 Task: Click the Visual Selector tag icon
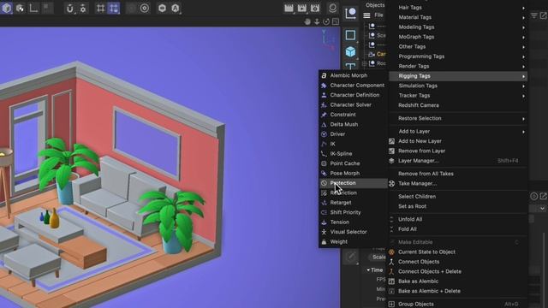(x=324, y=232)
